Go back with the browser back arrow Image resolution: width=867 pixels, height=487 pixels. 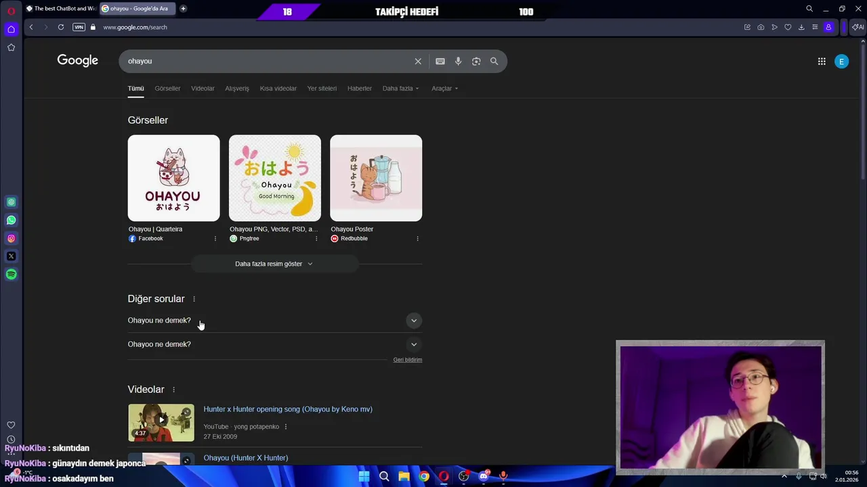click(x=31, y=27)
